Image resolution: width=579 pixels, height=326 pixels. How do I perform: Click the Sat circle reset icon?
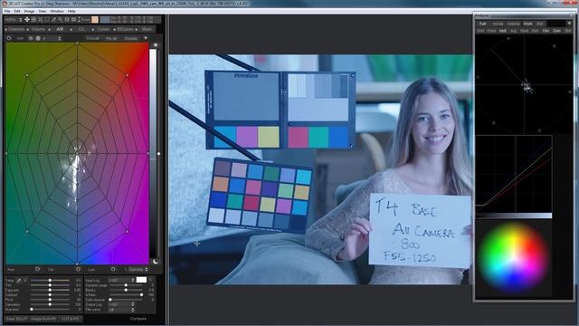(78, 269)
